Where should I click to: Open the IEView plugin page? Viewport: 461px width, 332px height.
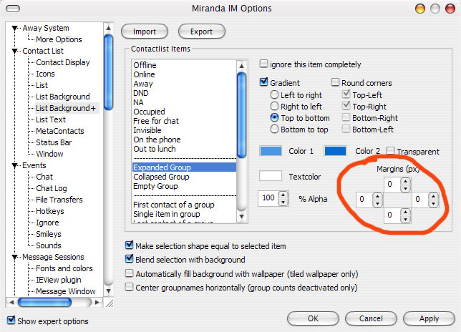pyautogui.click(x=59, y=280)
